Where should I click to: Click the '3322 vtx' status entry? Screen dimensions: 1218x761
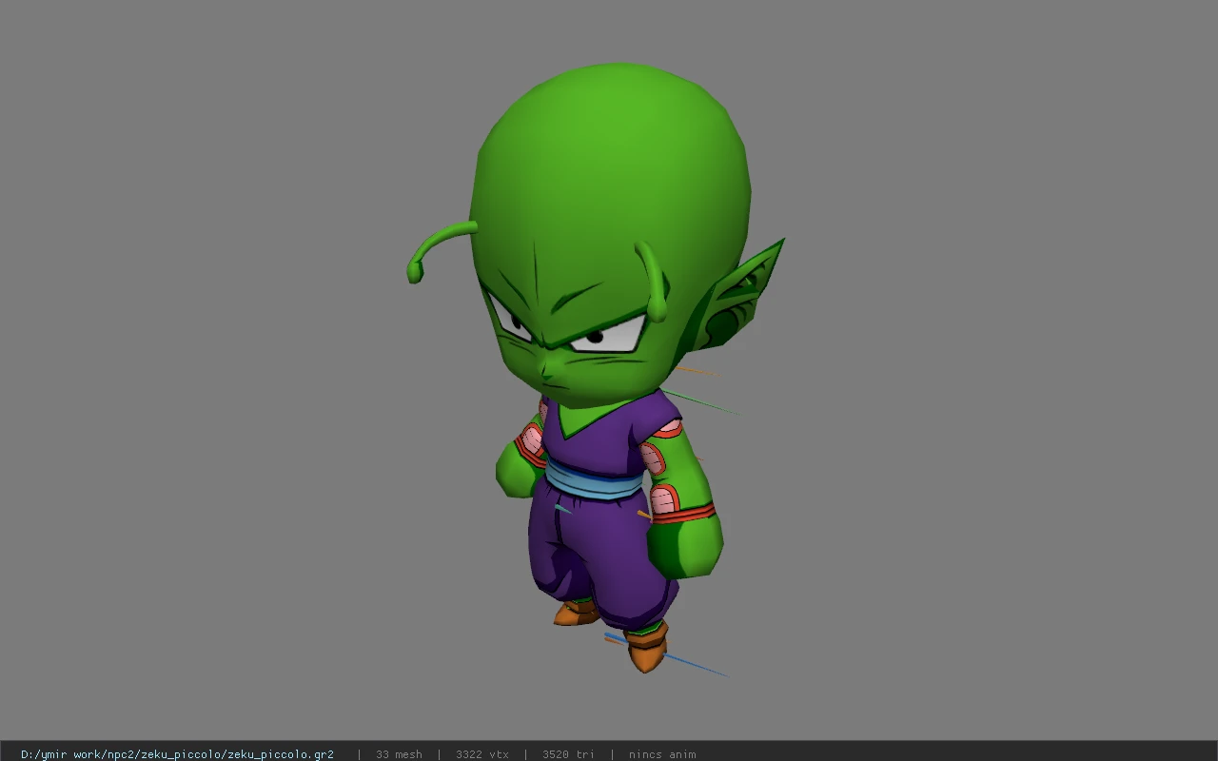tap(481, 754)
